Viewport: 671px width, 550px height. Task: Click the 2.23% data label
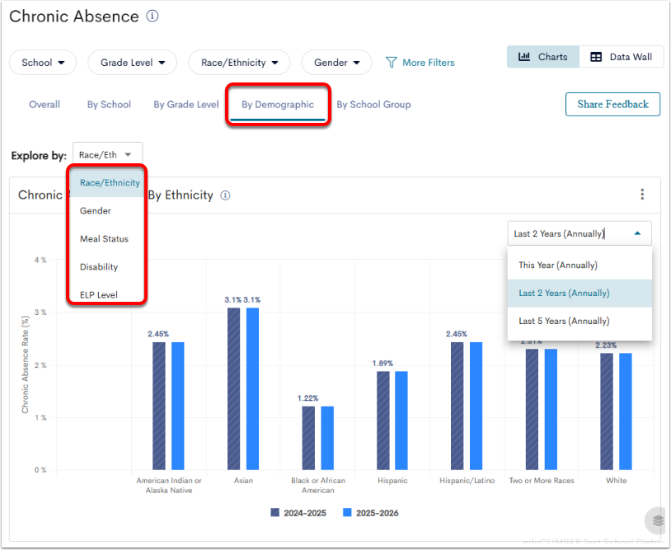coord(606,346)
